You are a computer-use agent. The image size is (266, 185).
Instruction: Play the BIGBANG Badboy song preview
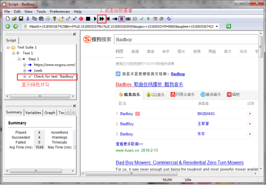coord(250,114)
